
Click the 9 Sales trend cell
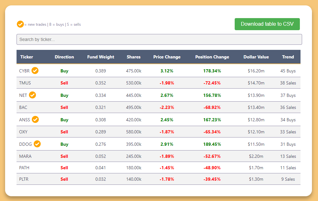(288, 179)
